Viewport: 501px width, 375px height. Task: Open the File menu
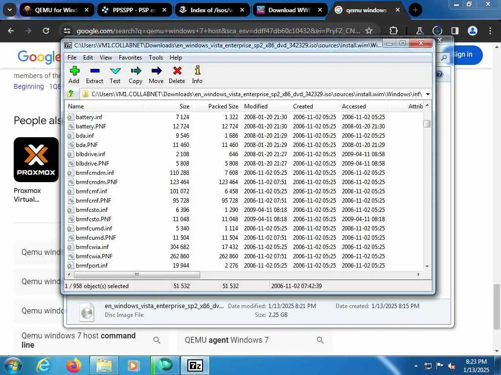click(72, 58)
